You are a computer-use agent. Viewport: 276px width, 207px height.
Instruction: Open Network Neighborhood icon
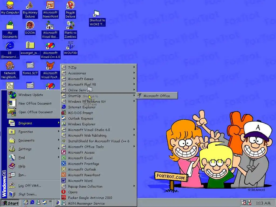coord(10,70)
